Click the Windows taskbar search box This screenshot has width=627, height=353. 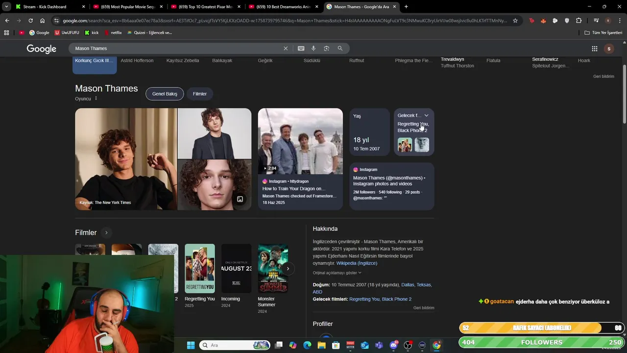pyautogui.click(x=235, y=345)
